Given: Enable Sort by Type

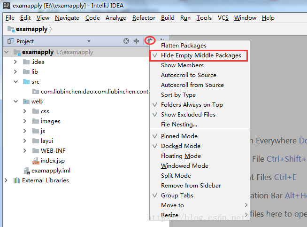Looking at the screenshot, I should [200, 95].
